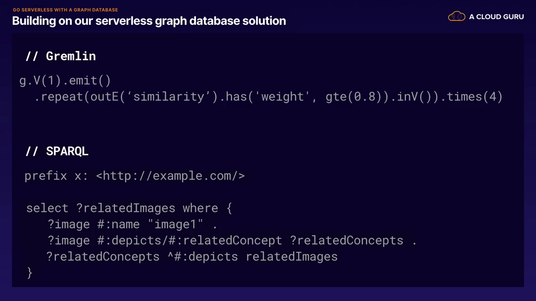Click the closing brace of the SPARQL query
The height and width of the screenshot is (301, 536).
click(29, 273)
